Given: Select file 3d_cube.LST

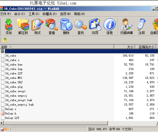Looking at the screenshot, I should pos(14,73).
